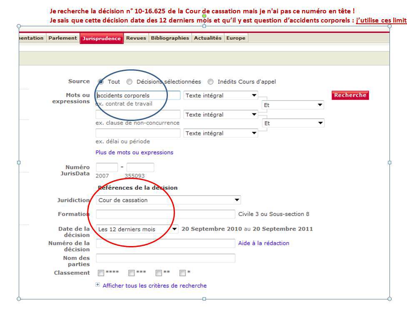Open first Texte intégral dropdown
Image resolution: width=407 pixels, height=309 pixels.
(221, 95)
